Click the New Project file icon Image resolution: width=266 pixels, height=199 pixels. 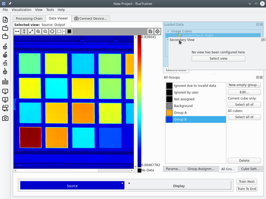click(x=5, y=20)
